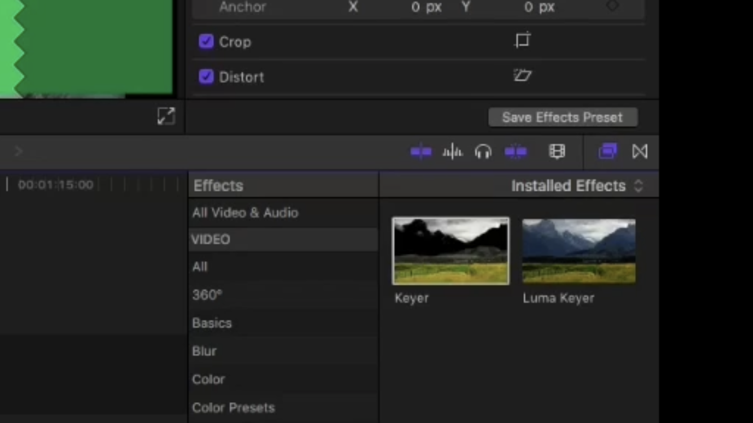
Task: Disable the Distort effect checkbox
Action: [x=206, y=77]
